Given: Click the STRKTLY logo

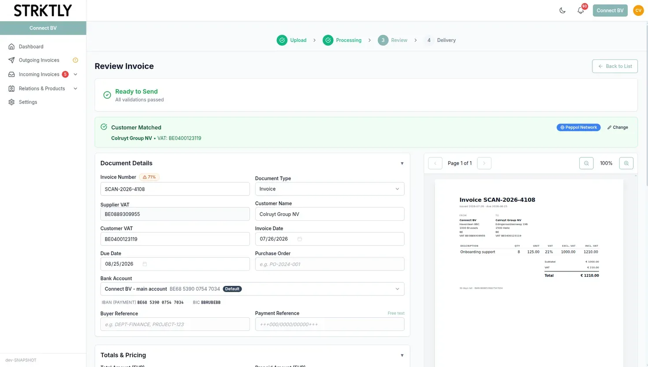Looking at the screenshot, I should [43, 11].
